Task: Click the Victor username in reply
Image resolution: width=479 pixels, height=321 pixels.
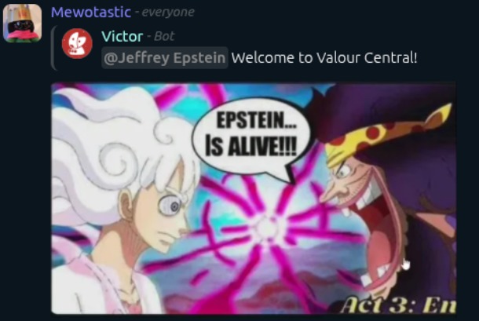Action: tap(122, 36)
